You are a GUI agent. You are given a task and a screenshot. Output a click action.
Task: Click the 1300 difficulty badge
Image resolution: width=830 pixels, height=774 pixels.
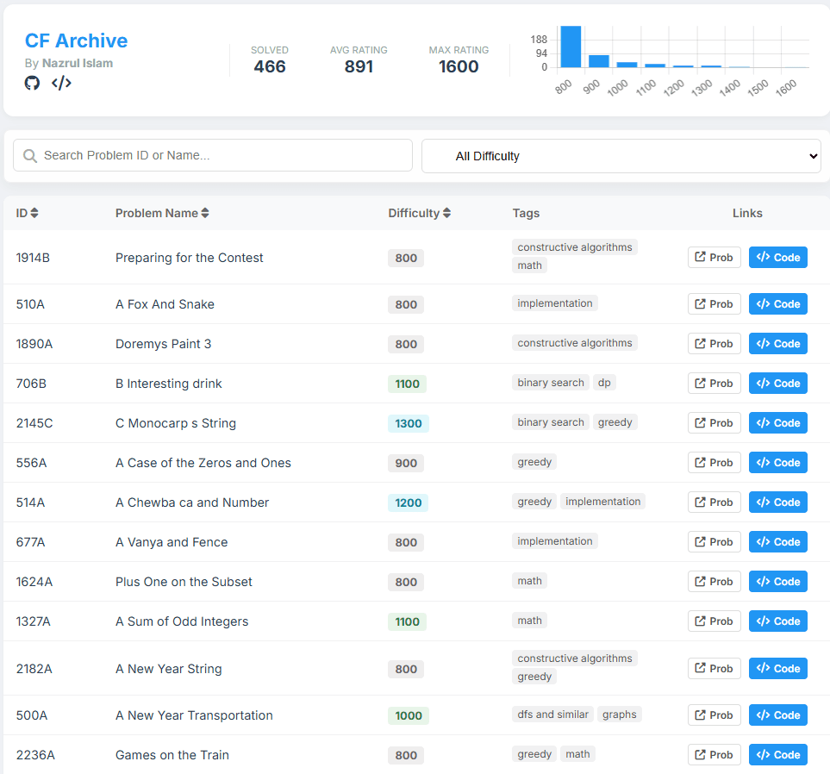point(409,423)
